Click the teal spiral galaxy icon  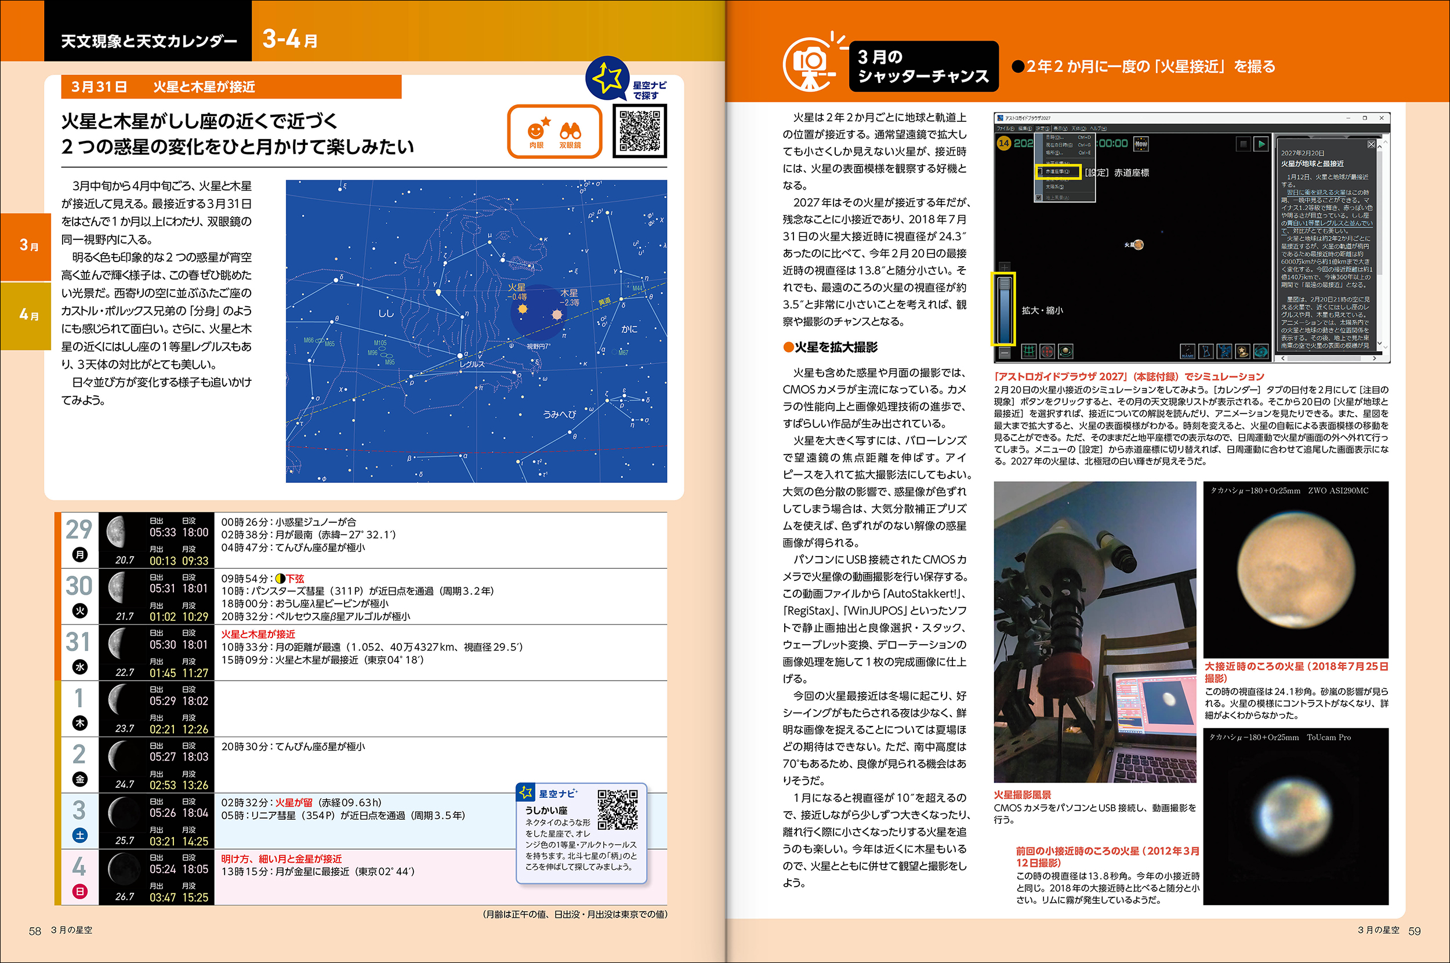coord(1261,352)
